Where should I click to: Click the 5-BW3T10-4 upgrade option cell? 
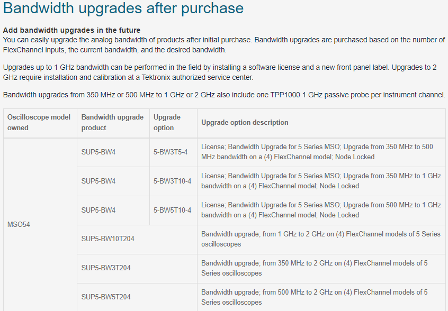coord(173,181)
